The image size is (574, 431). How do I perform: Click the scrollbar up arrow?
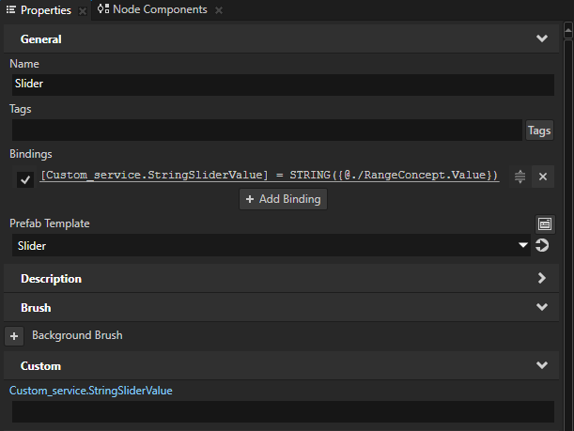[x=568, y=31]
